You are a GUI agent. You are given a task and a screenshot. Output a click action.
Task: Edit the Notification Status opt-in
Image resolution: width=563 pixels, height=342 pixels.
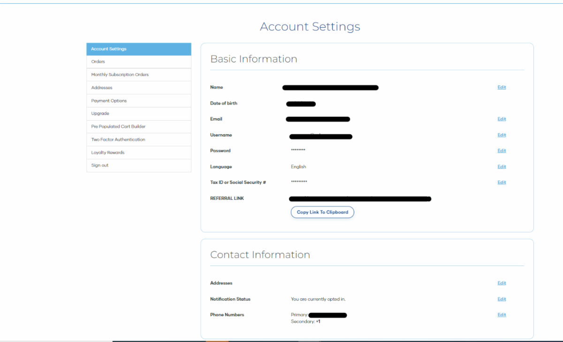(502, 299)
